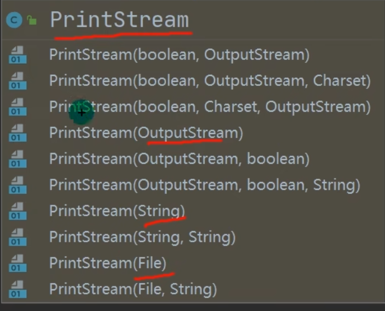Screen dimensions: 385x311
Task: Click constructor icon for PrintStream(boolean, OutputStream, Charset)
Action: (17, 81)
